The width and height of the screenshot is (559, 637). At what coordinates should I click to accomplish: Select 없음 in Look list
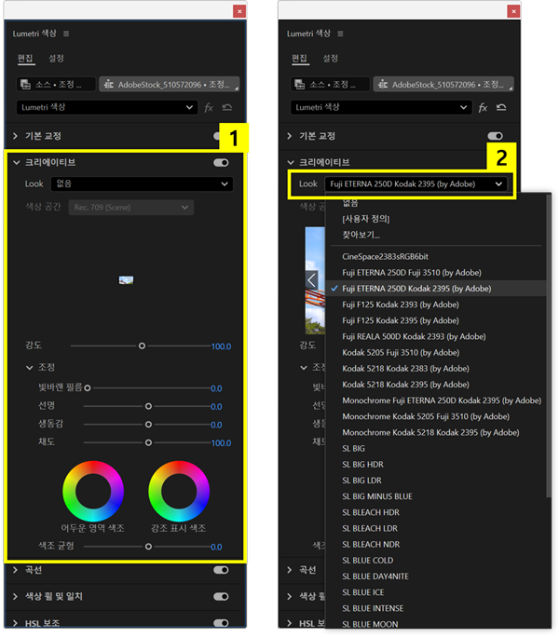(350, 203)
